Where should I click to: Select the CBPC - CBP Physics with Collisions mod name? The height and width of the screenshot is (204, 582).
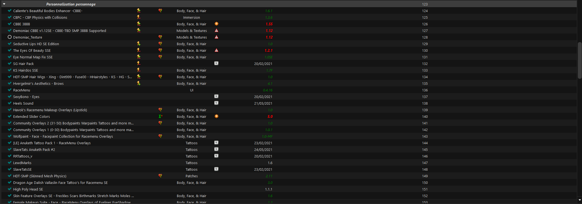[x=40, y=18]
